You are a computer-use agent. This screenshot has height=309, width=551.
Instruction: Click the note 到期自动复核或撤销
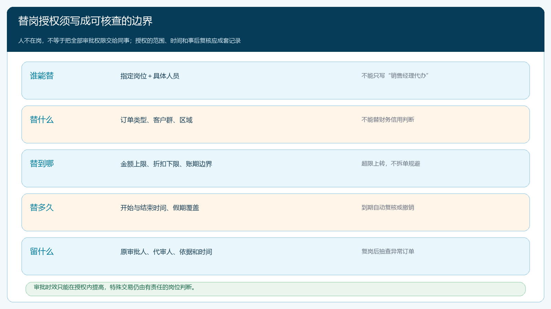[388, 207]
